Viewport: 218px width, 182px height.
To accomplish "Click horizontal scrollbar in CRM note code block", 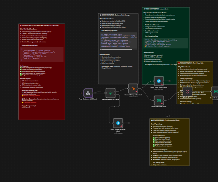I will pyautogui.click(x=117, y=50).
